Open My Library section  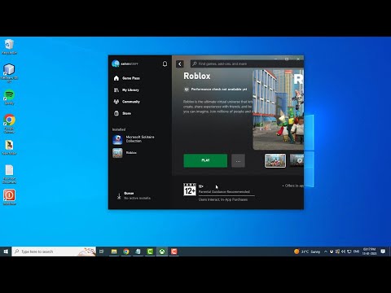coord(126,90)
